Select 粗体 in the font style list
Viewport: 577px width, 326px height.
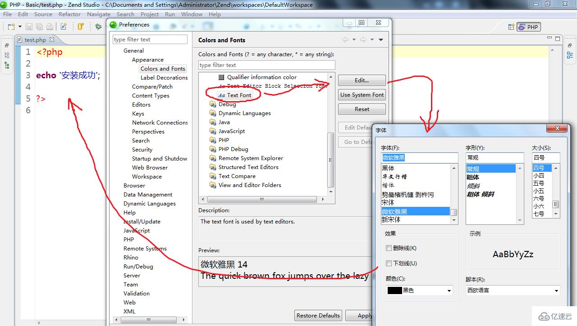pyautogui.click(x=473, y=177)
